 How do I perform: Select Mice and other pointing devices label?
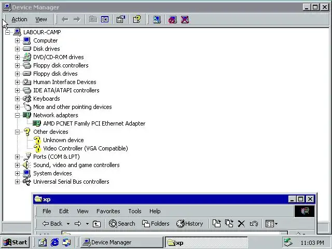tap(73, 107)
